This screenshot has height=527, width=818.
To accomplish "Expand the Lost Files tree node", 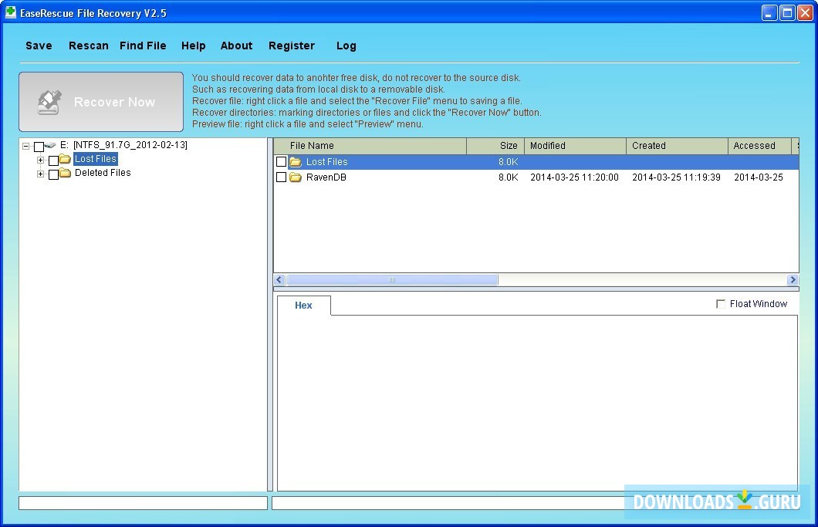I will [x=40, y=159].
